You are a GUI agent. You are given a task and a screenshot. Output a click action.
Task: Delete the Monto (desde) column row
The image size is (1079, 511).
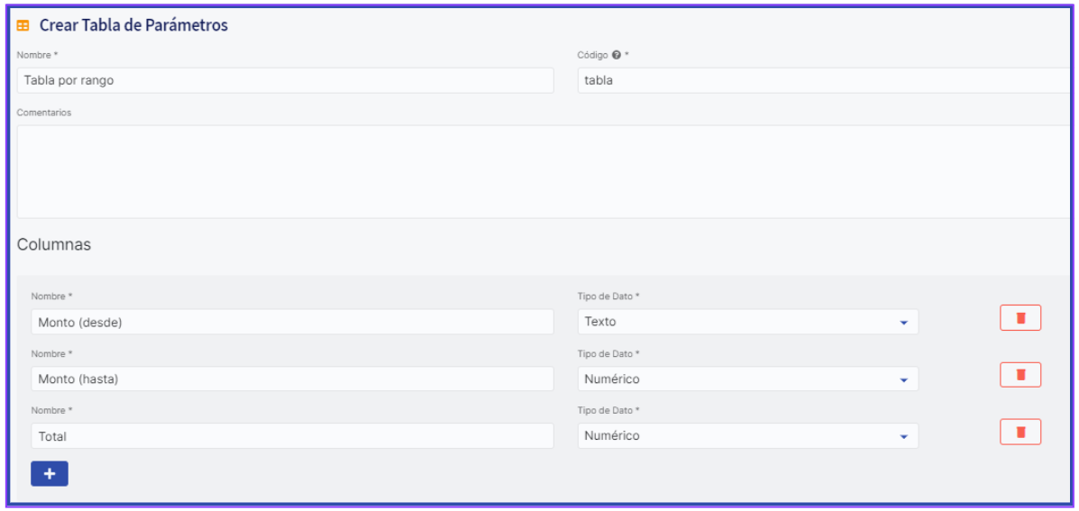(1020, 318)
